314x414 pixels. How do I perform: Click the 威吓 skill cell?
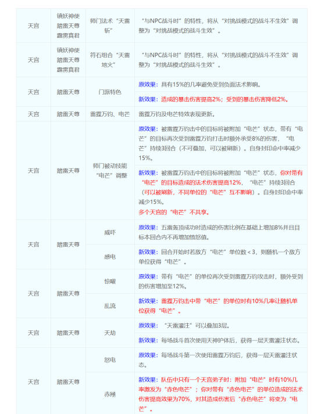110,232
